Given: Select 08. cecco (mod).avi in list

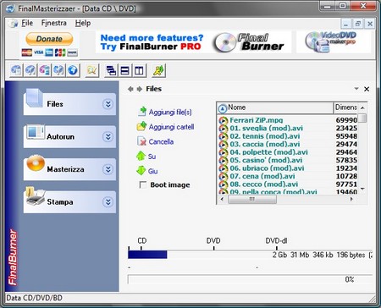Looking at the screenshot, I should coord(264,184).
